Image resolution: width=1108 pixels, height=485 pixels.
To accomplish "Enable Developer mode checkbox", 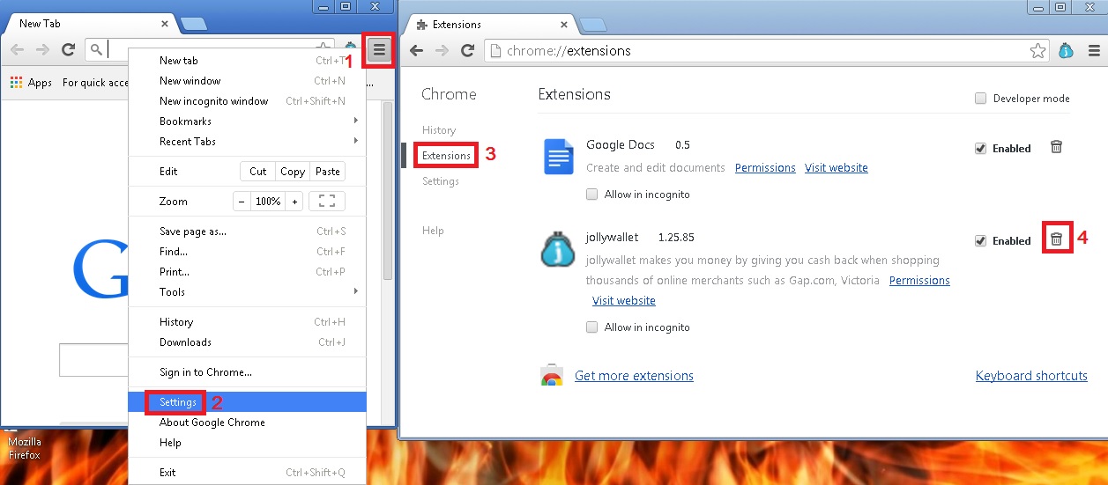I will point(980,99).
